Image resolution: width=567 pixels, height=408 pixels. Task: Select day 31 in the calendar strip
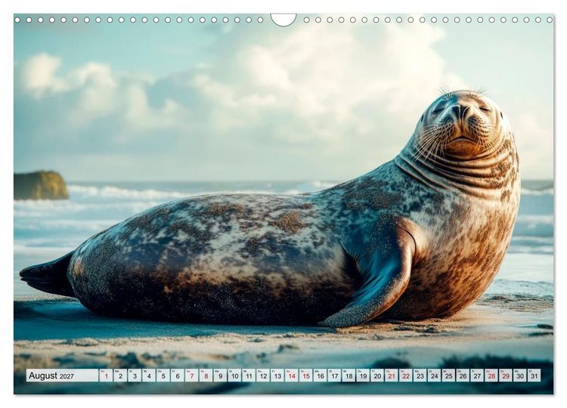click(534, 376)
